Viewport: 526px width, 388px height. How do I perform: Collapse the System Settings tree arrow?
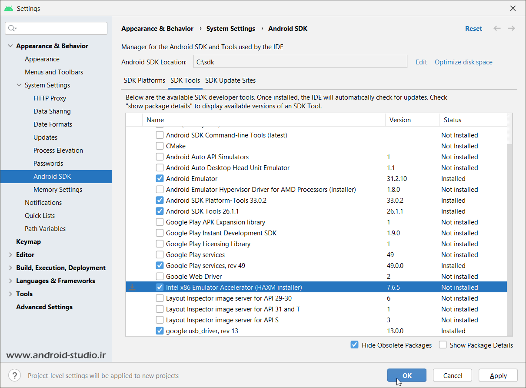point(19,85)
